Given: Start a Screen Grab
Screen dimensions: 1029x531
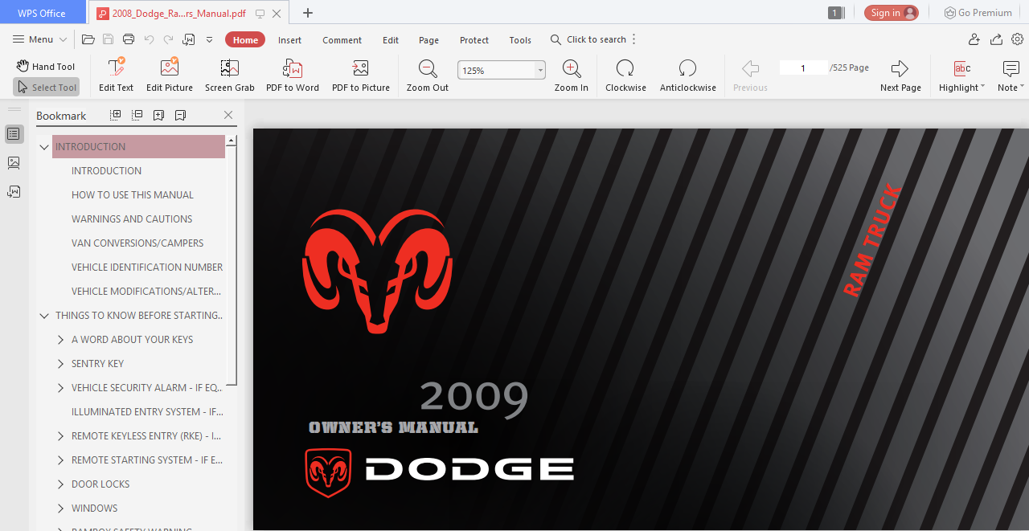Looking at the screenshot, I should (x=230, y=76).
